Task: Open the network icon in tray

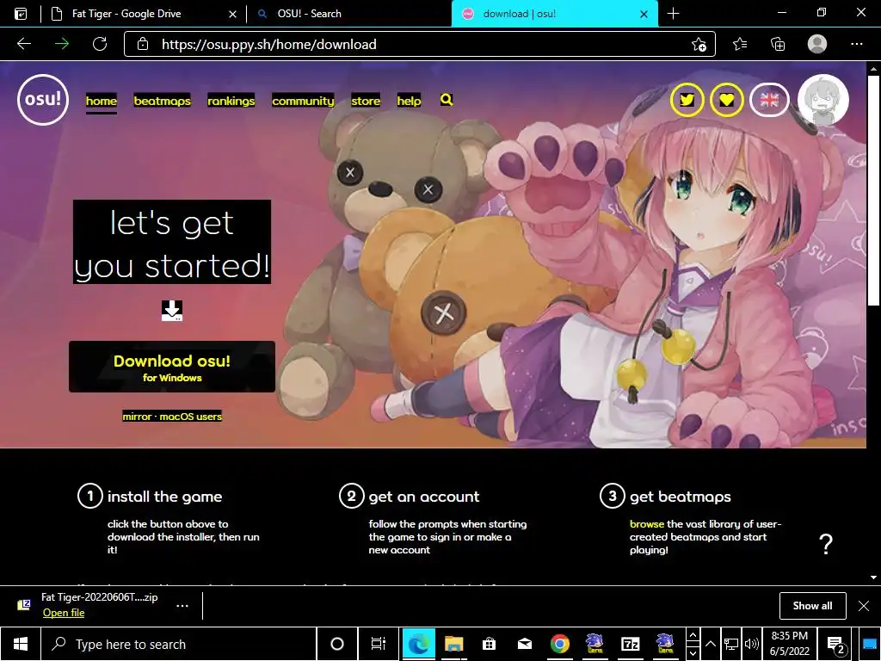Action: [731, 644]
